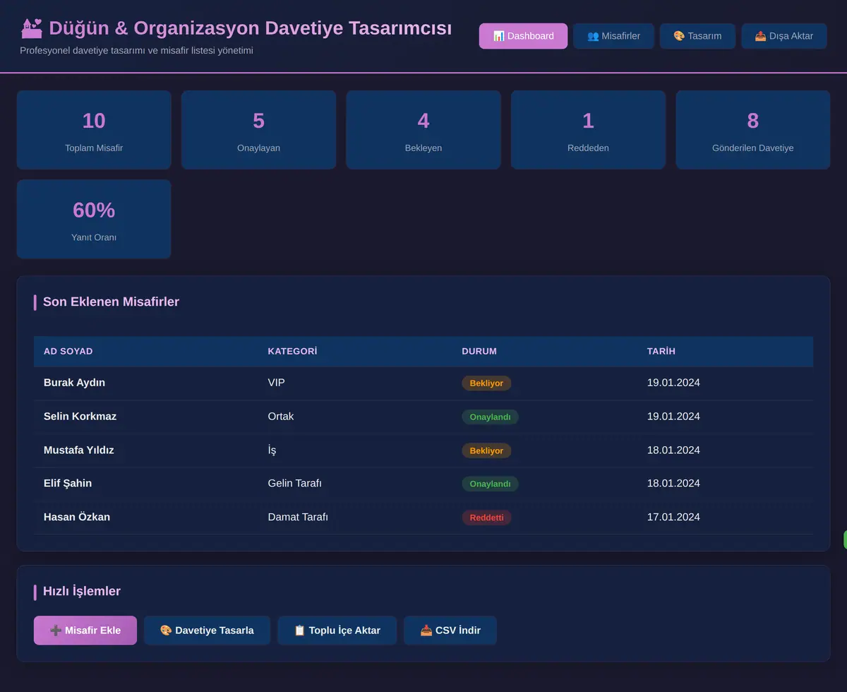Select the Toplam Misafir stat card

94,130
